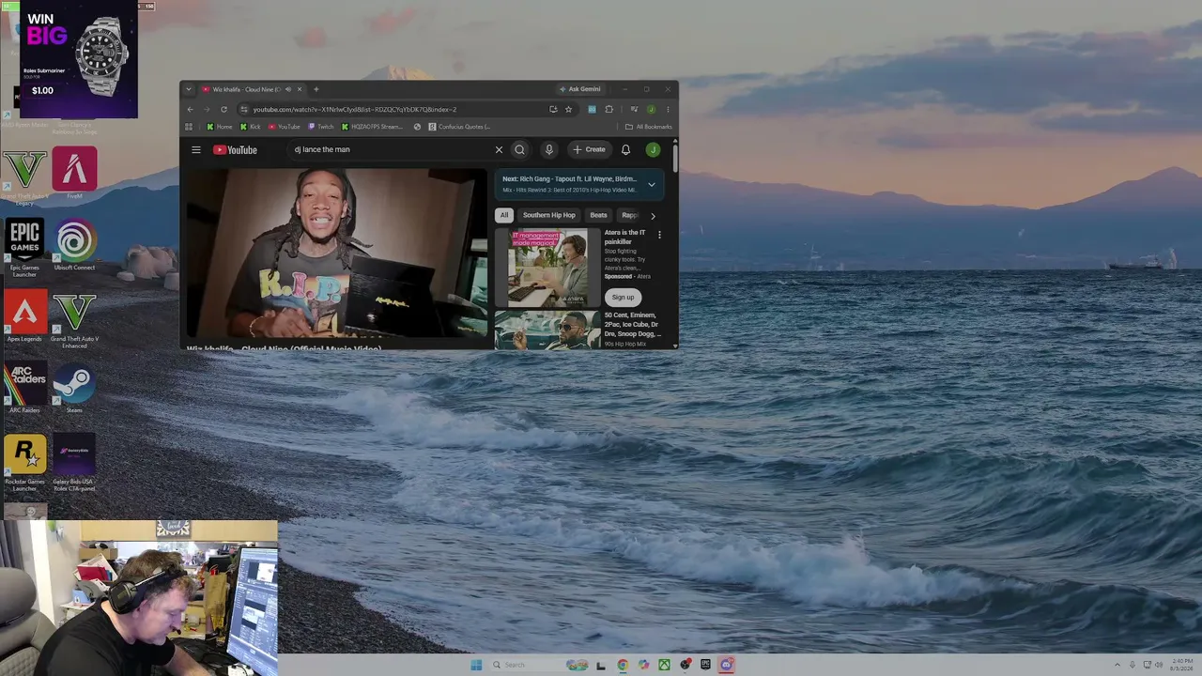Open the Kick bookmark
The image size is (1202, 676).
251,127
